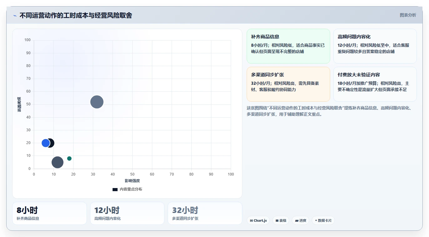Image resolution: width=429 pixels, height=237 pixels.
Task: Toggle the 内容重点分布 legend color box
Action: pos(115,189)
